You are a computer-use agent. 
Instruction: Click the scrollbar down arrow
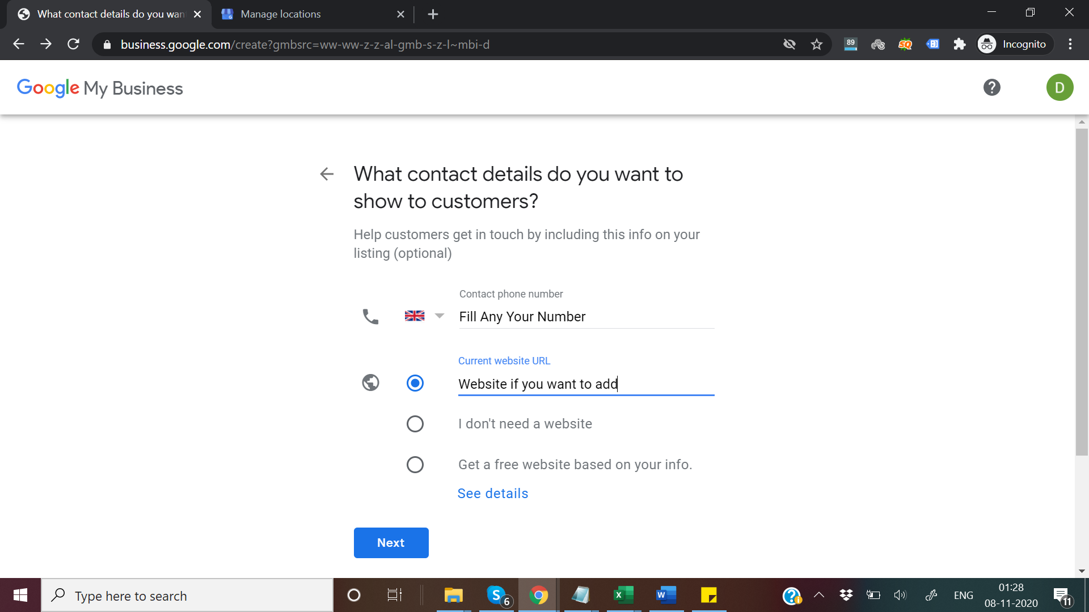[x=1082, y=571]
